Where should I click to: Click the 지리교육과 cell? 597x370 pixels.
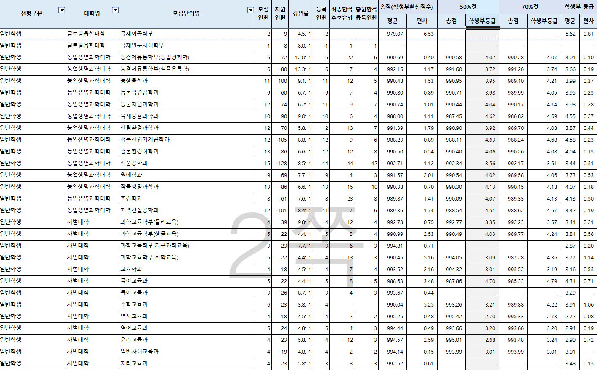pos(187,363)
